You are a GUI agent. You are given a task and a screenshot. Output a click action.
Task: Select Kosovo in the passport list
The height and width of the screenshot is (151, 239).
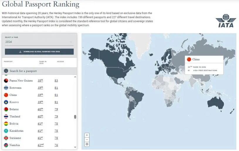pyautogui.click(x=14, y=102)
